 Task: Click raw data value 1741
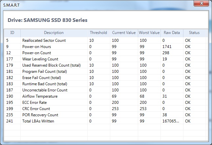click(x=167, y=47)
